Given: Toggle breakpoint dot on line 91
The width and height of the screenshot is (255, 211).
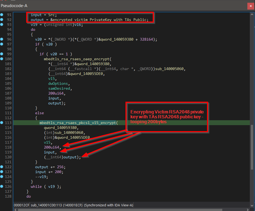Looking at the screenshot, I should (2, 15).
